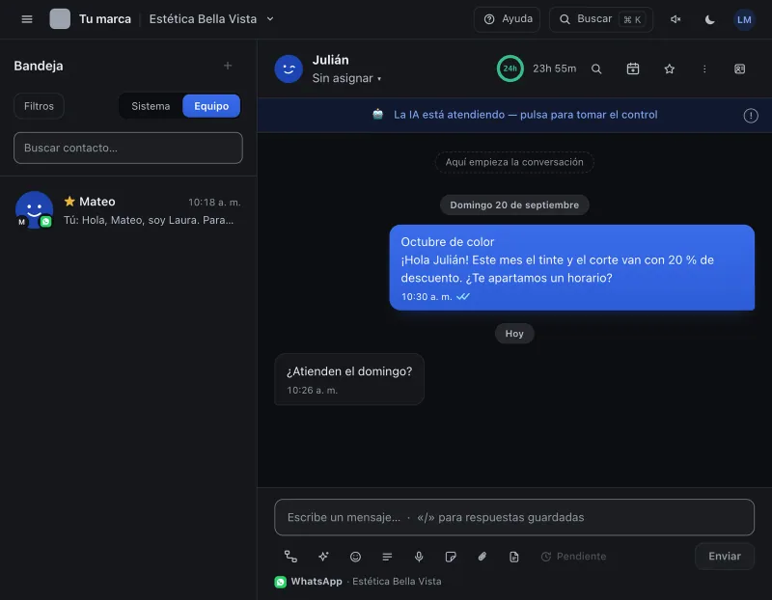Open the Sin asignar assignee dropdown

point(346,78)
